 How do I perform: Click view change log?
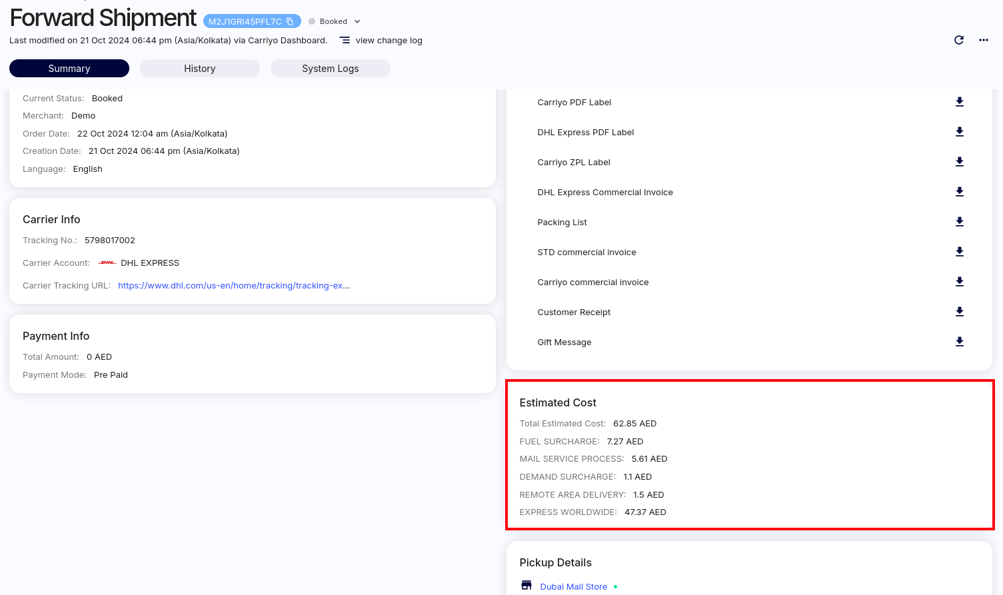click(x=389, y=41)
